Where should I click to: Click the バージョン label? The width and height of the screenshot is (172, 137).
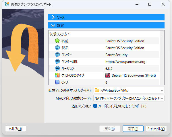coord(68,69)
